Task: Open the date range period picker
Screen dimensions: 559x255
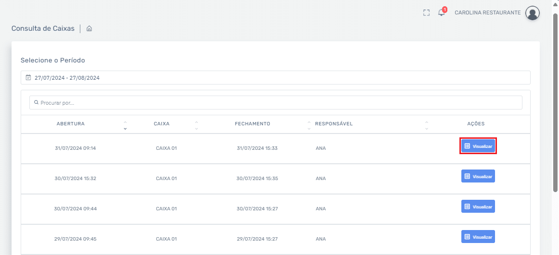Action: point(275,77)
